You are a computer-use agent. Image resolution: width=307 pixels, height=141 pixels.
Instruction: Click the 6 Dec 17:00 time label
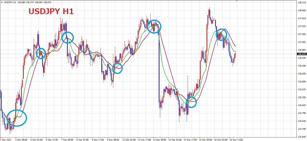pos(51,139)
